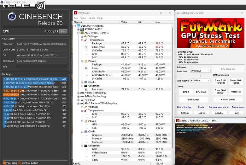Viewport: 246px width, 165px height.
Task: Click the CPU Powers flame icon
Action: pyautogui.click(x=86, y=61)
